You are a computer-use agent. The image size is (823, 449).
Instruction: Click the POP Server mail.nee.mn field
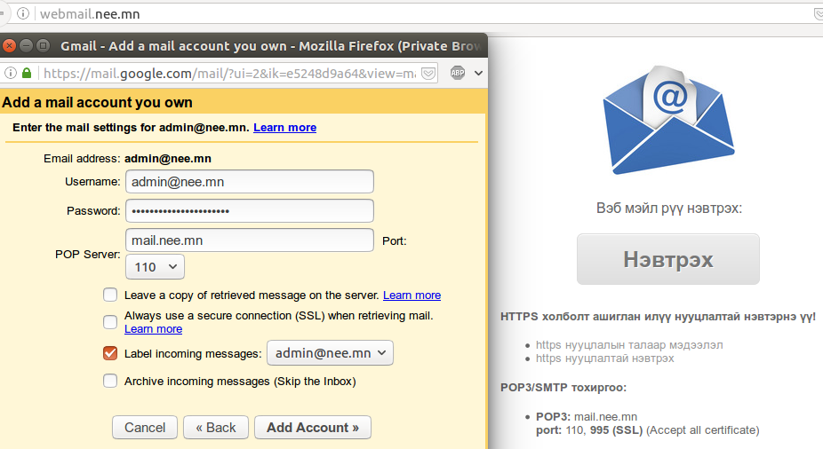250,240
